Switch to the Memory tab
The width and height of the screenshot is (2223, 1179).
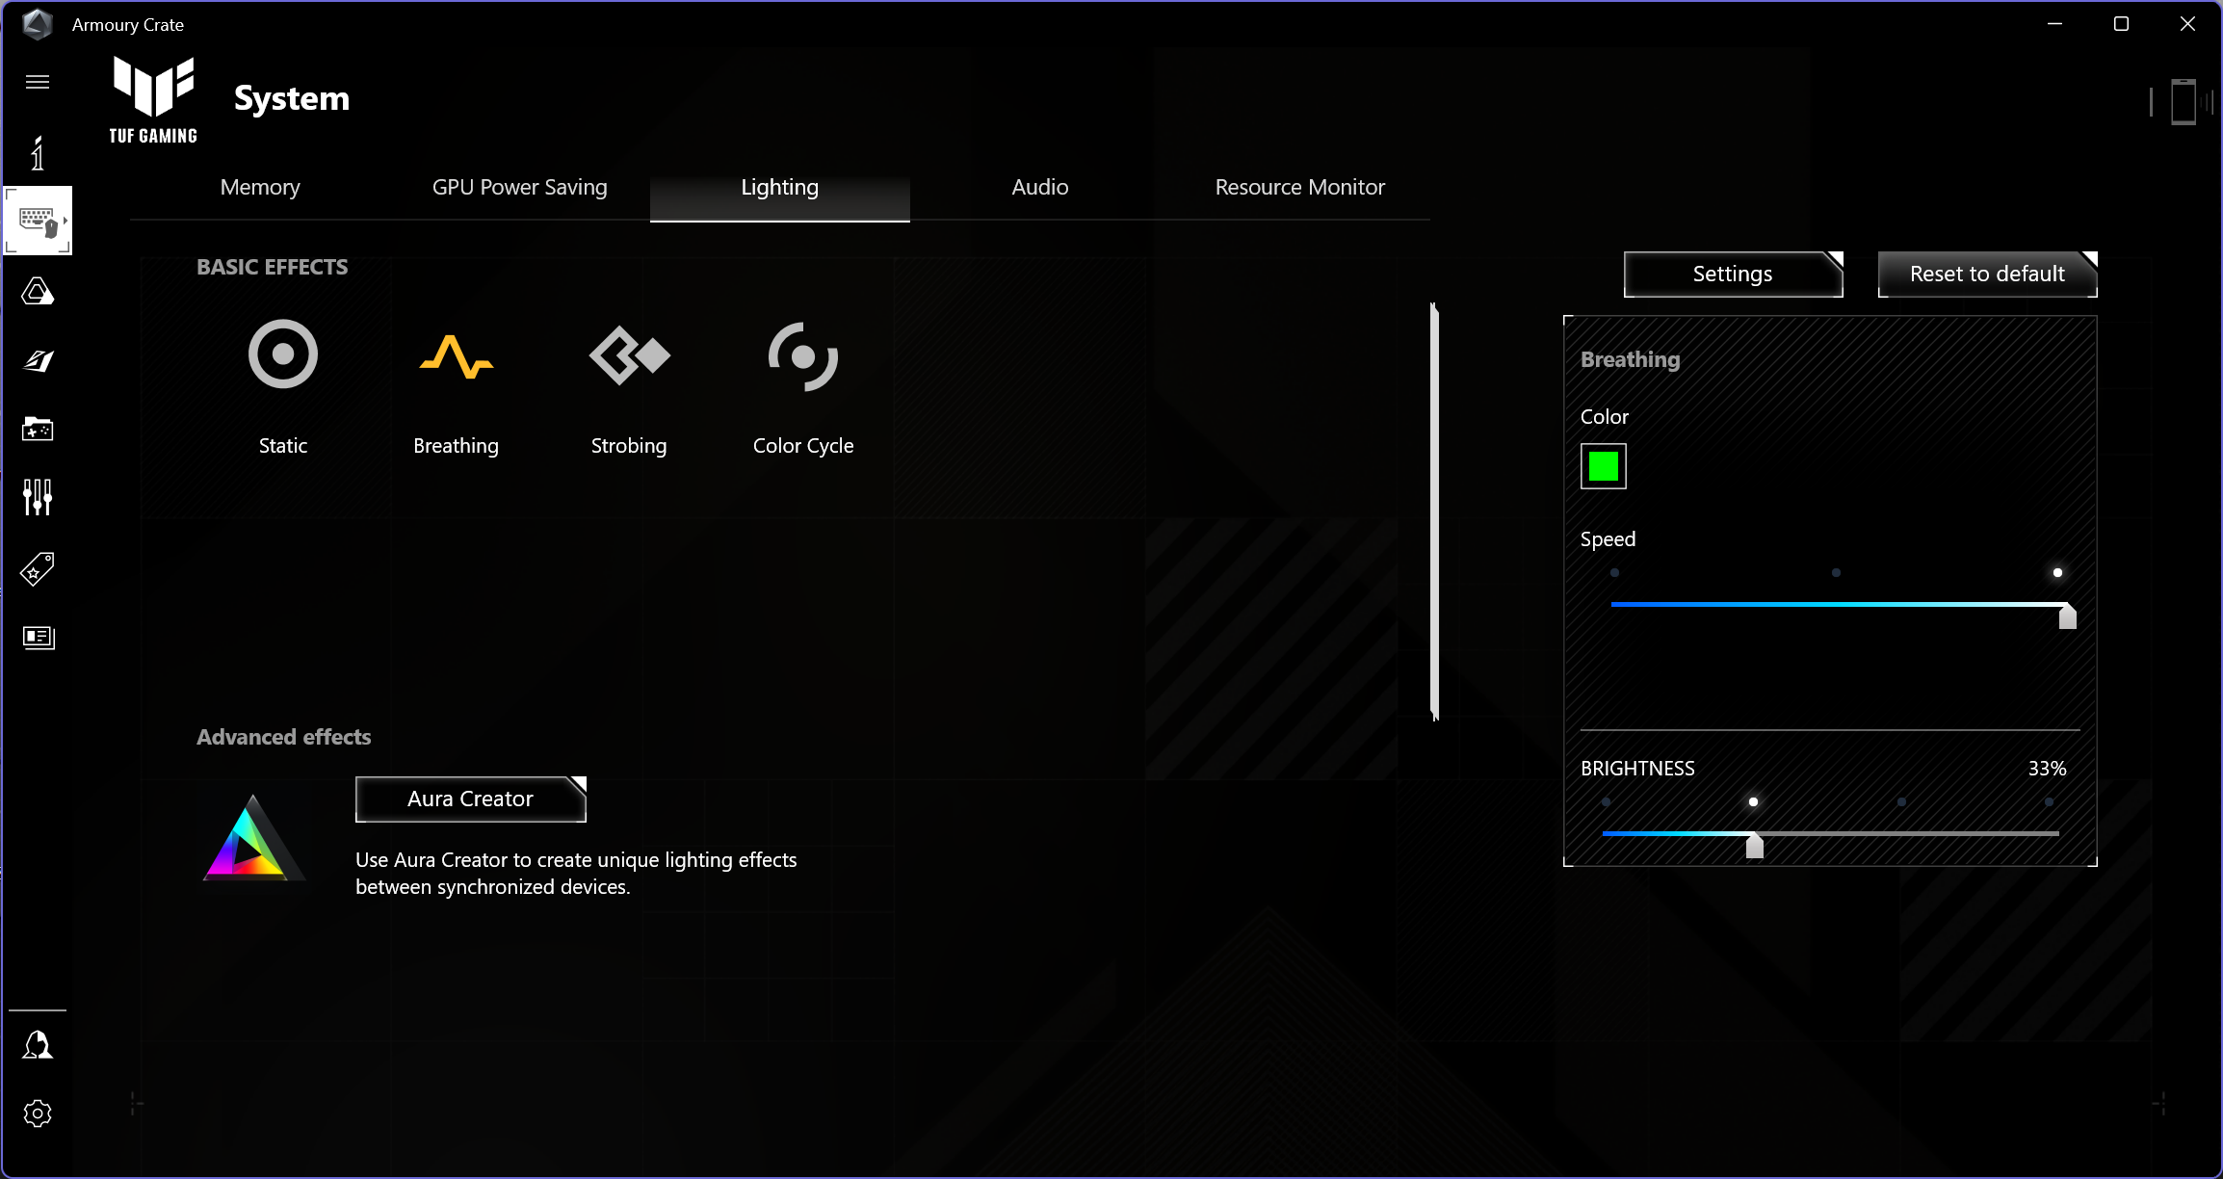click(260, 188)
